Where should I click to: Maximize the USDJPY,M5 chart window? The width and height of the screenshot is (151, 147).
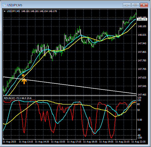[x=135, y=5]
